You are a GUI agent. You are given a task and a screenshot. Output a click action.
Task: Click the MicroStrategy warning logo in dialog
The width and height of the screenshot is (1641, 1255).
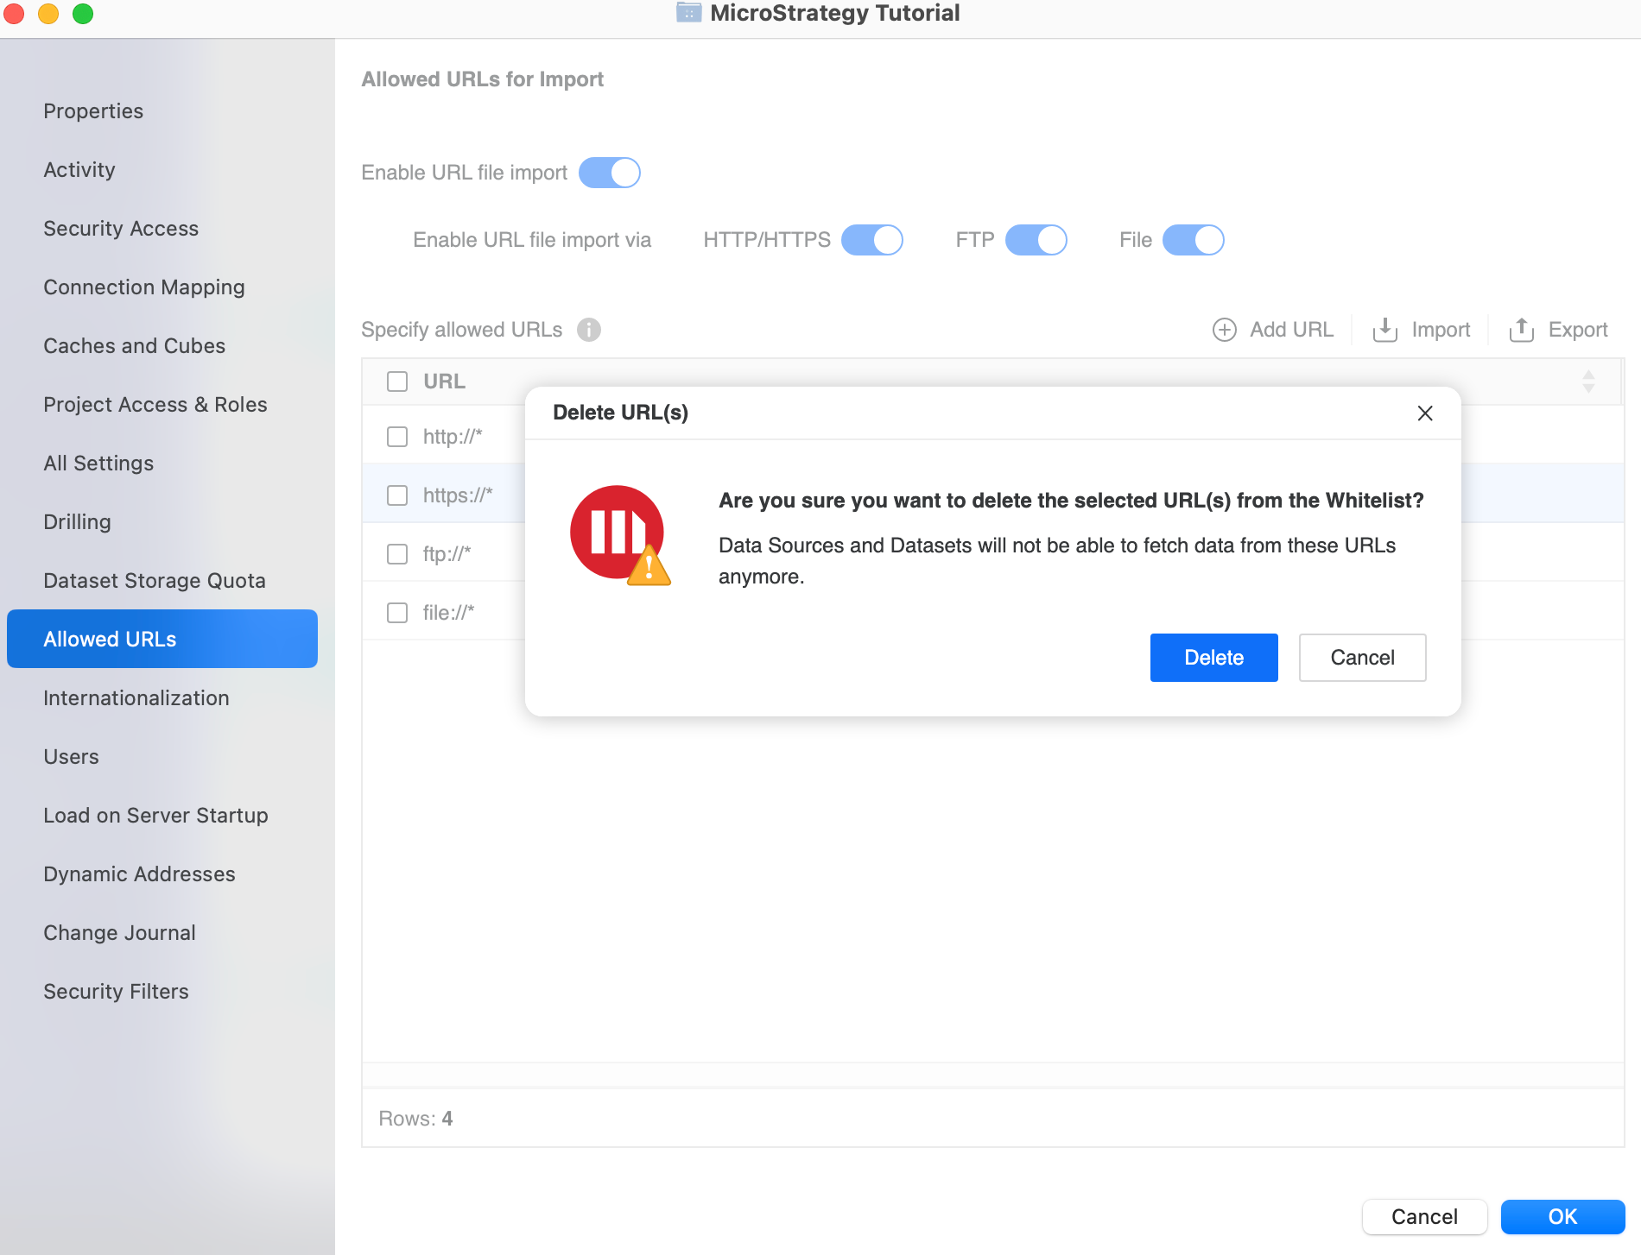619,534
